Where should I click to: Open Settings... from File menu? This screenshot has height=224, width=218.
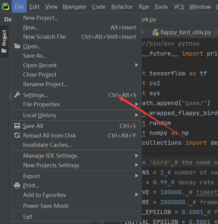click(x=76, y=95)
